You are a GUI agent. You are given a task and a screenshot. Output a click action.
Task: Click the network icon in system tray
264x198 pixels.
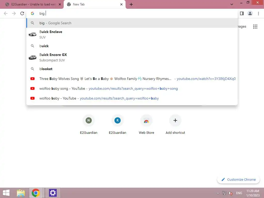(224, 193)
